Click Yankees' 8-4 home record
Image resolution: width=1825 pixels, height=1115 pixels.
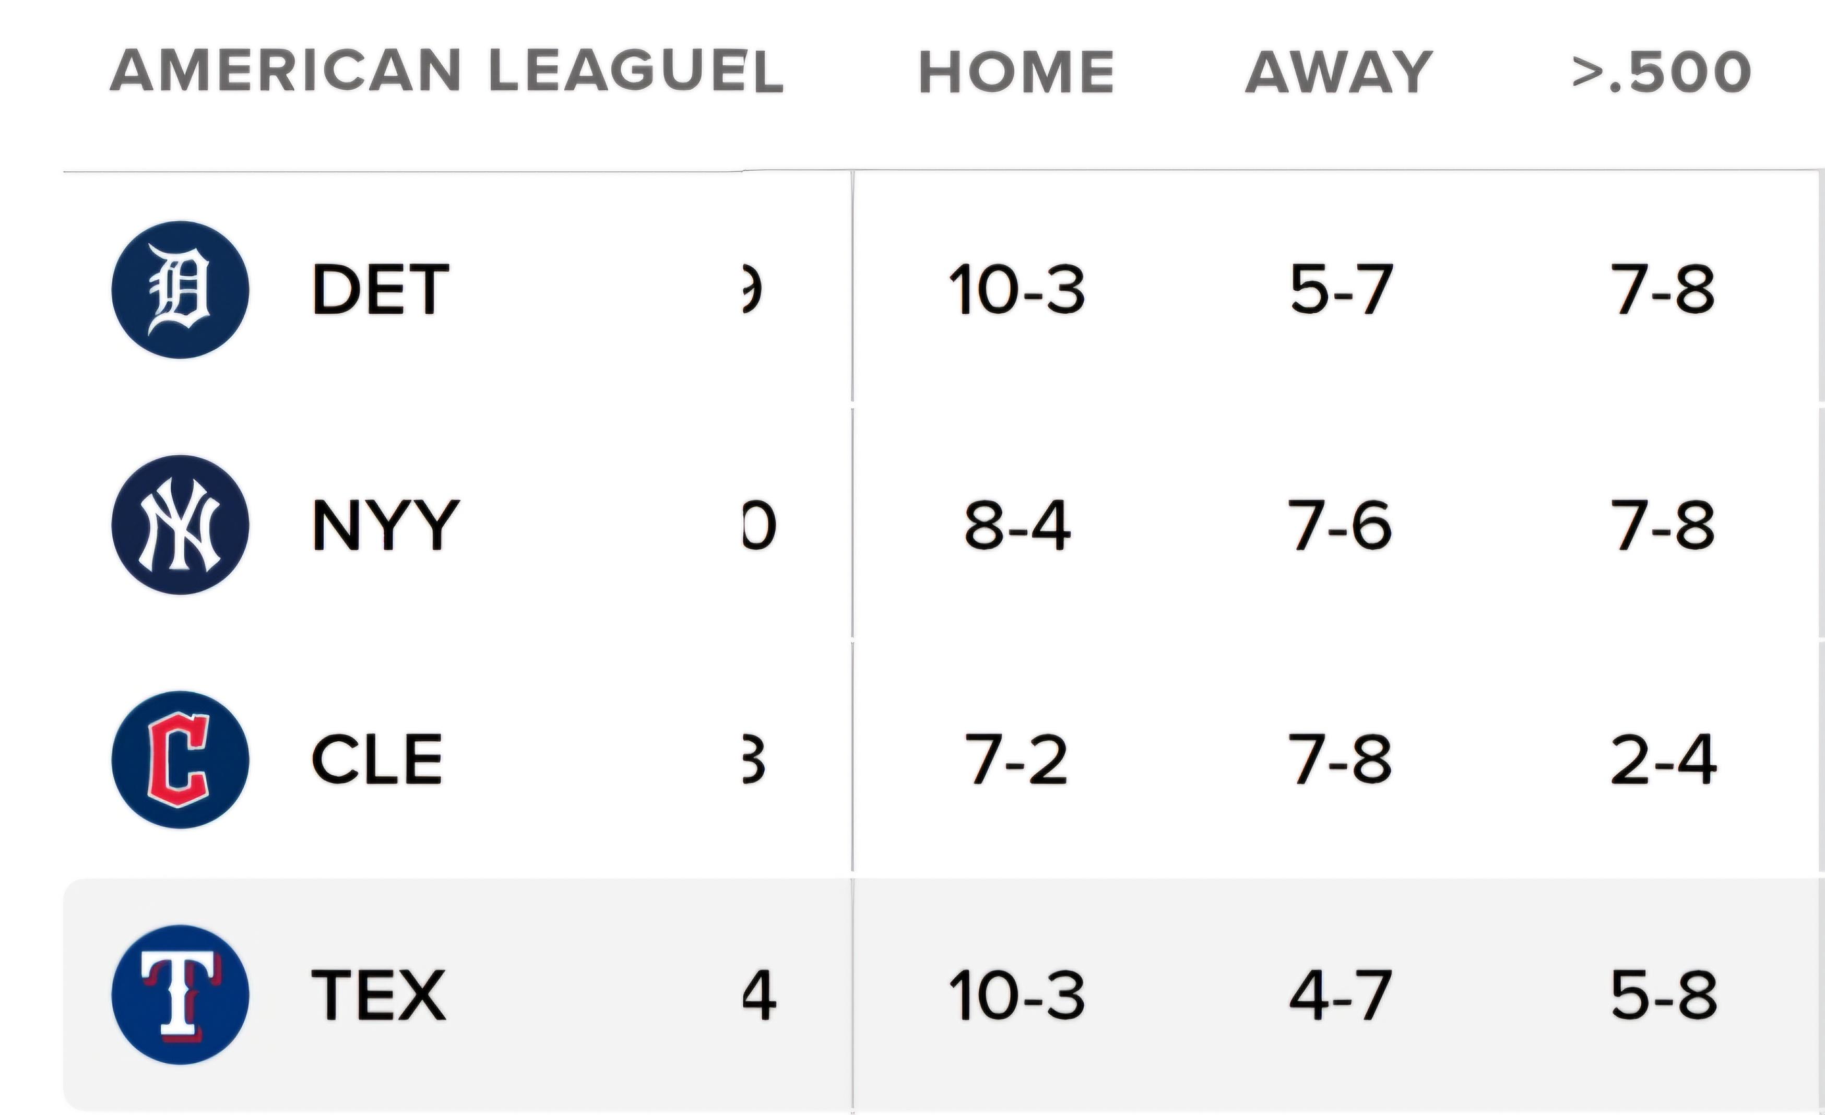pos(1016,525)
